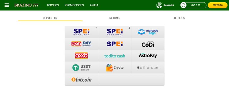Refresh balance with the circular arrows icon
The width and height of the screenshot is (229, 101).
tap(183, 5)
